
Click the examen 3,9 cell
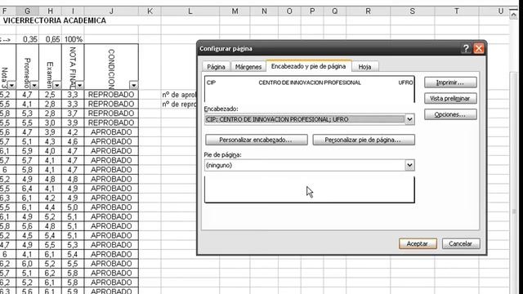[51, 132]
